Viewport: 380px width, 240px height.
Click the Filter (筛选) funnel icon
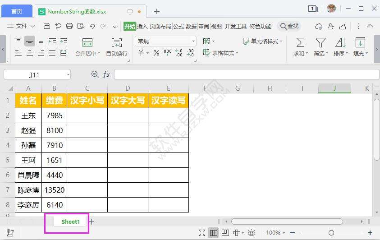click(x=320, y=43)
